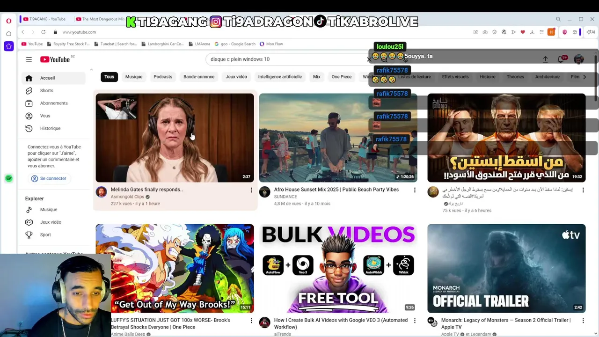Open Shorts in YouTube sidebar

(x=54, y=91)
